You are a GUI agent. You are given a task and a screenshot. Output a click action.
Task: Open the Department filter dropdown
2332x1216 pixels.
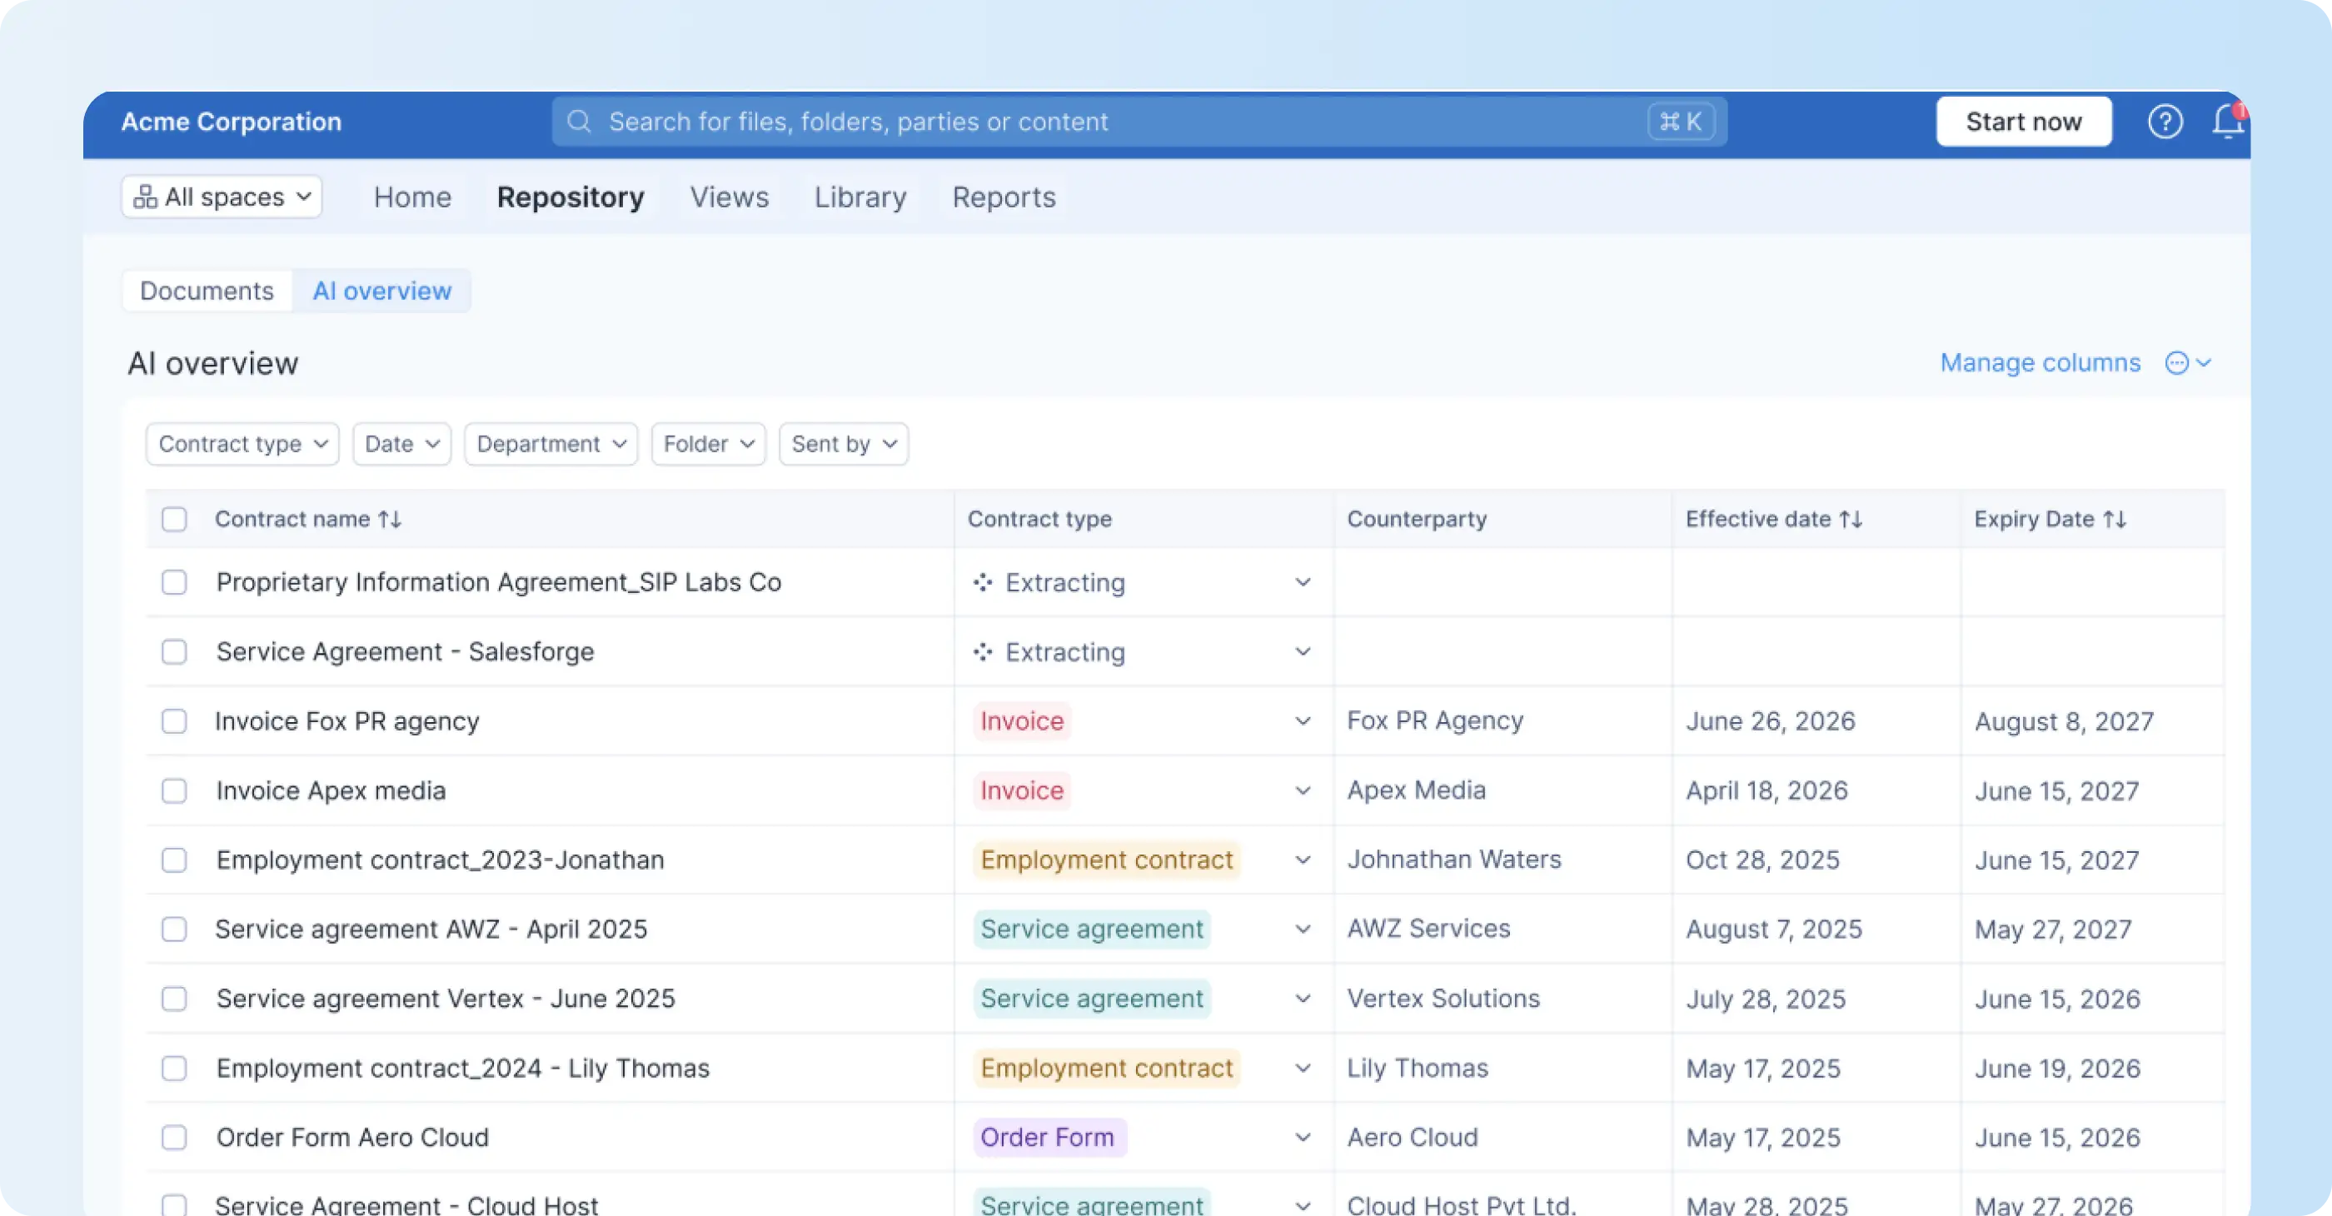551,445
